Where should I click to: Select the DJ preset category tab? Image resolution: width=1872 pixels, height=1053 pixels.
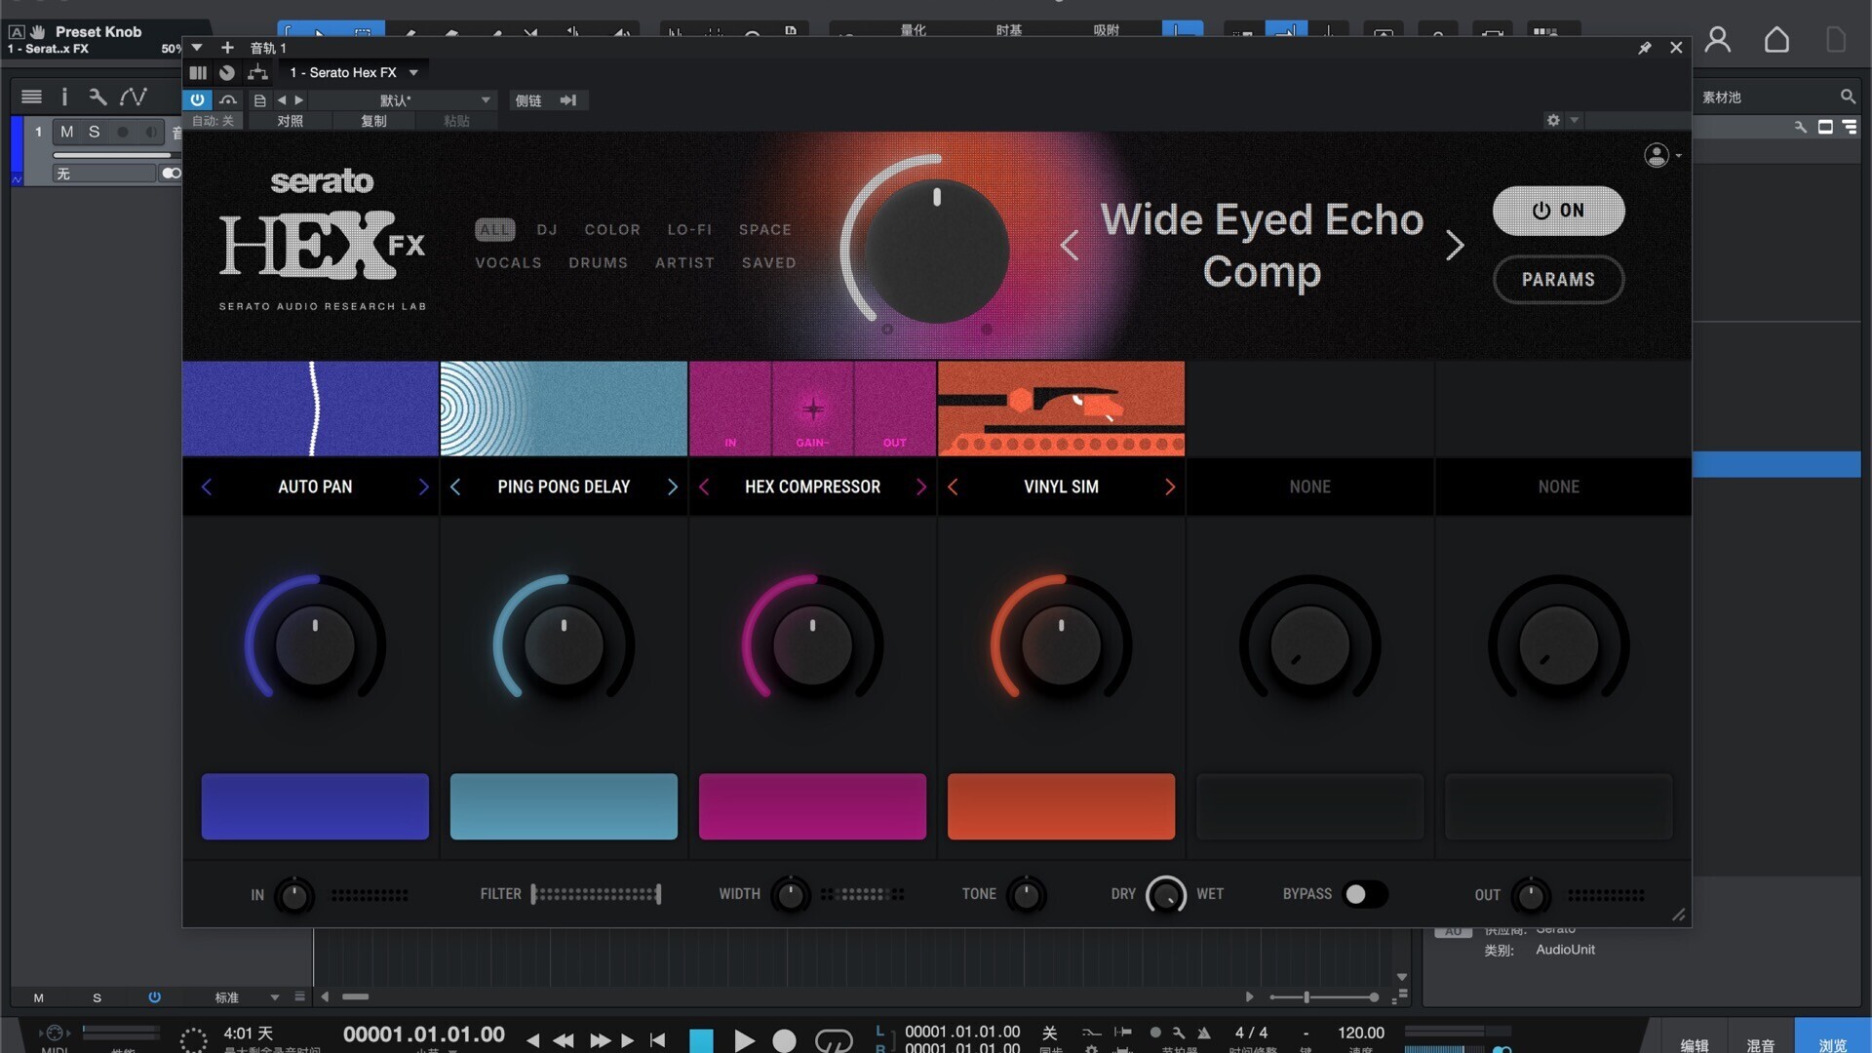[x=547, y=229]
